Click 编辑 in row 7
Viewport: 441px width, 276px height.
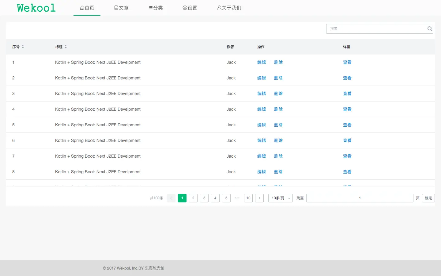[x=262, y=156]
